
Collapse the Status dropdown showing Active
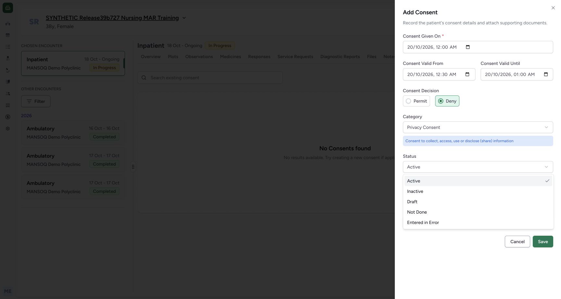tap(478, 167)
